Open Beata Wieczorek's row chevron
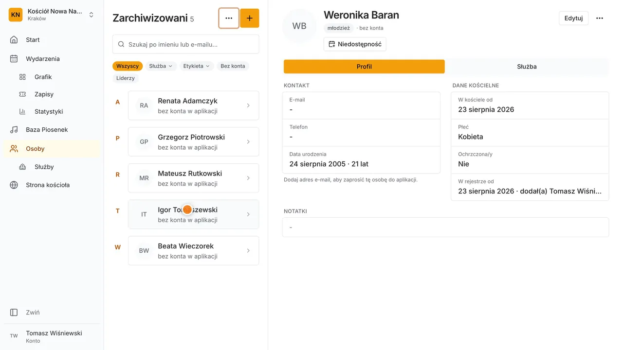 click(248, 251)
